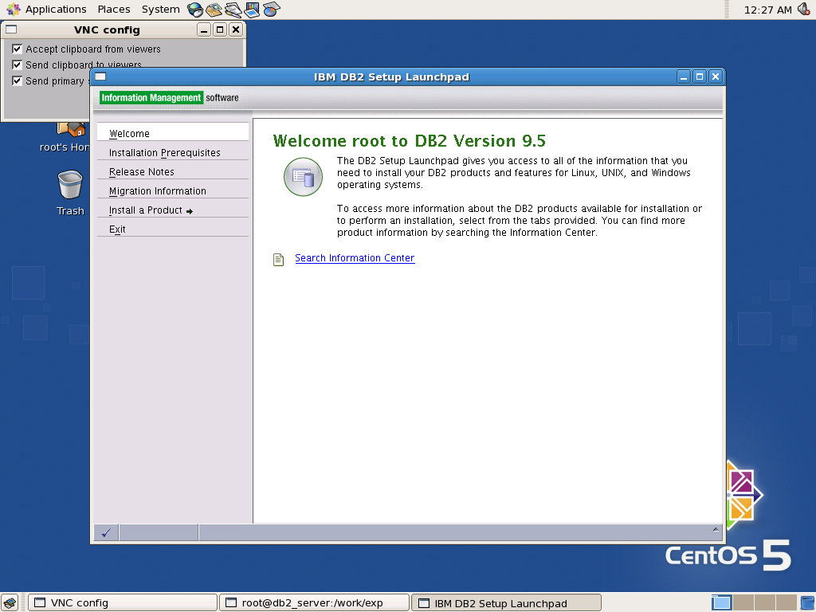Select the Welcome tab in launchpad sidebar
The width and height of the screenshot is (816, 612).
[x=173, y=131]
